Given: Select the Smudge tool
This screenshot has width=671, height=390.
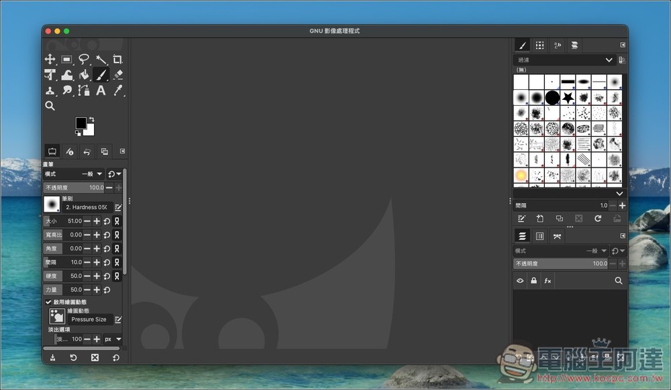Looking at the screenshot, I should coord(66,90).
